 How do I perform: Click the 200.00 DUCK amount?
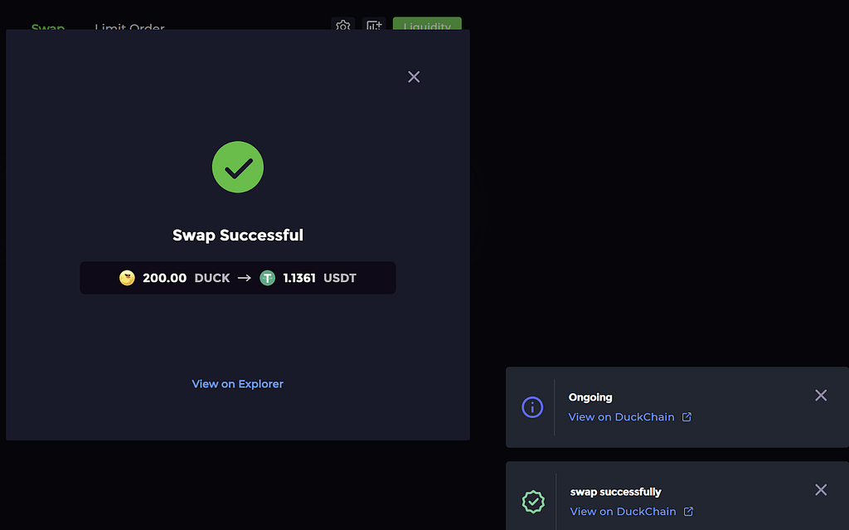187,278
